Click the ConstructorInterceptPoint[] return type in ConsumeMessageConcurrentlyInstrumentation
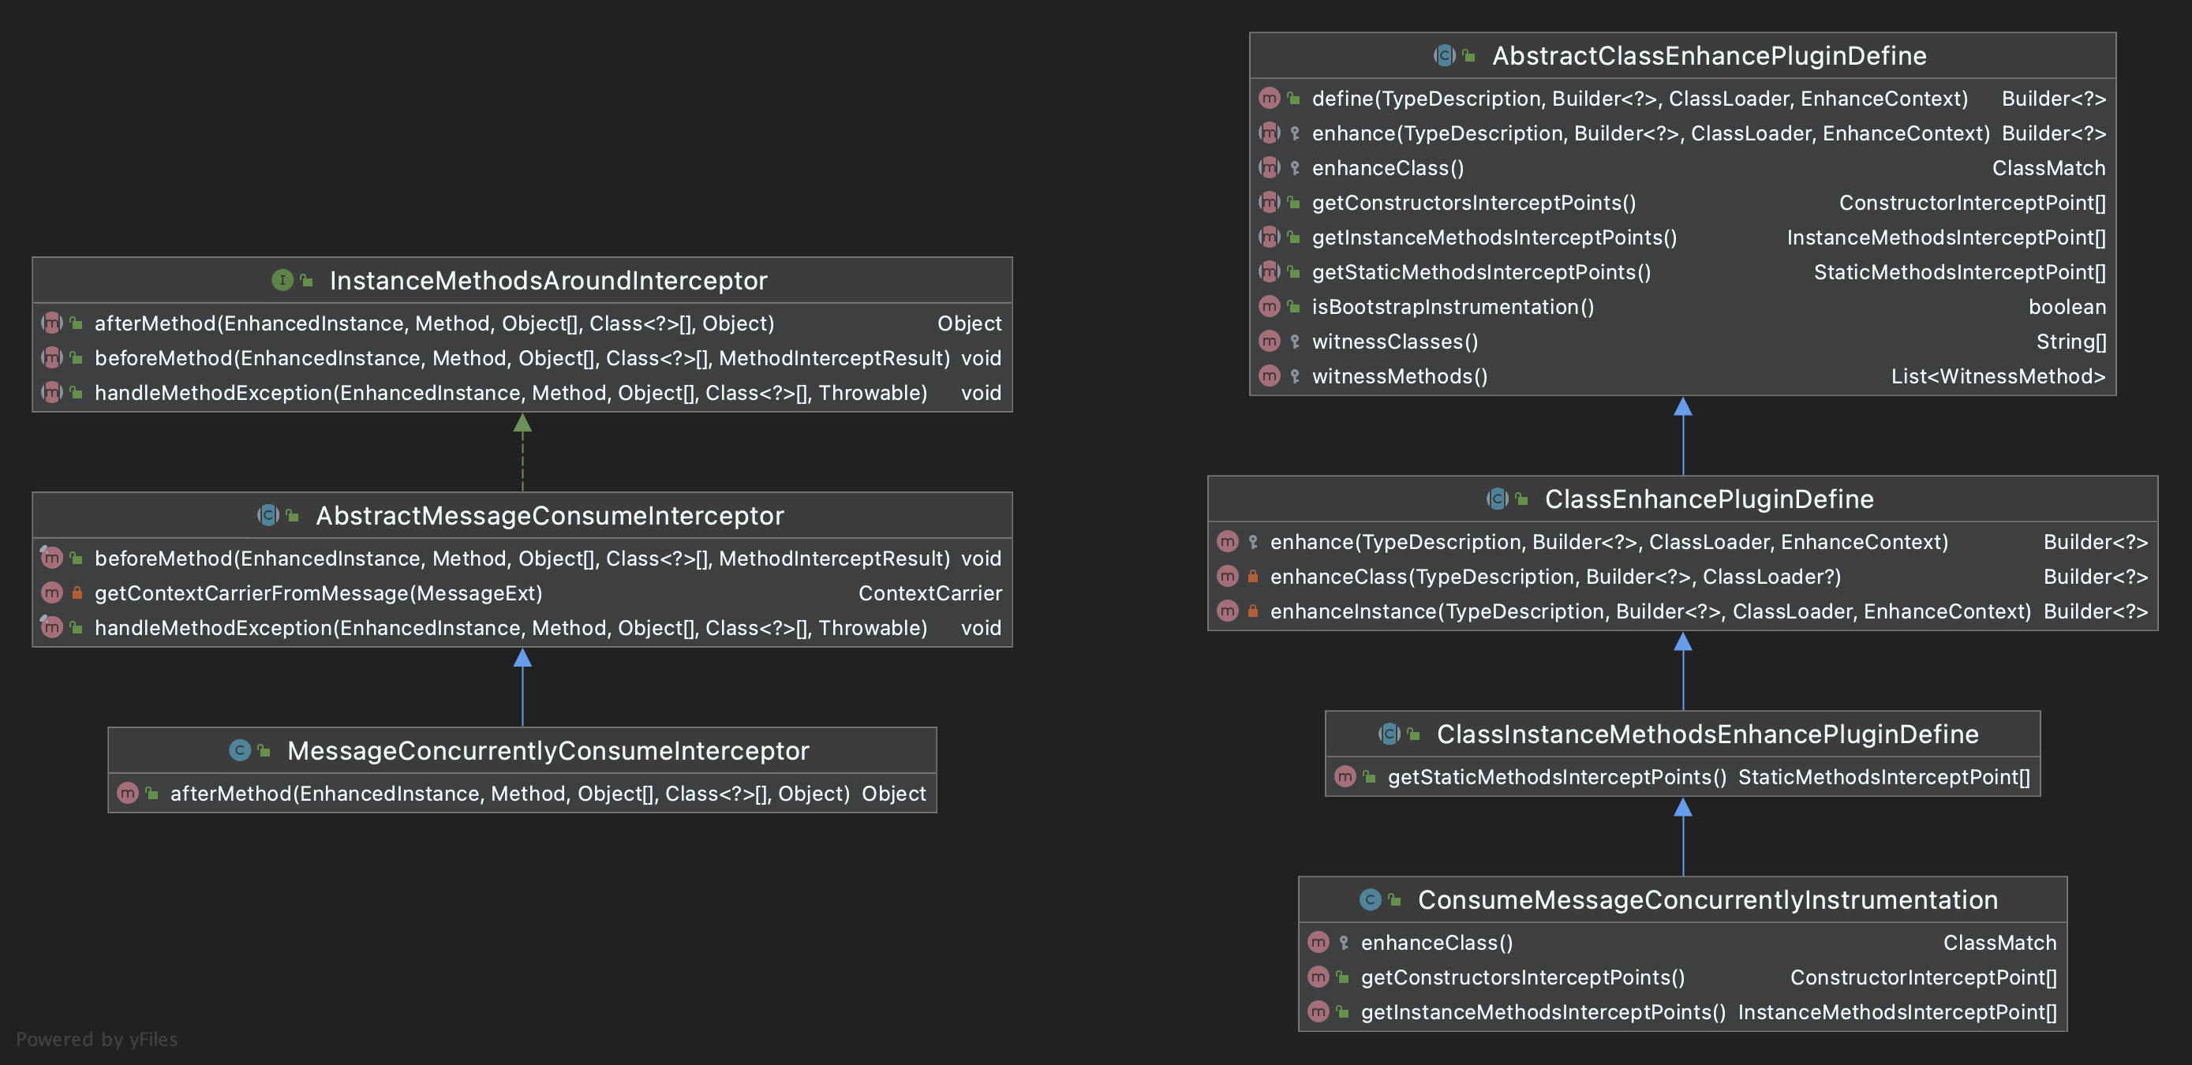Image resolution: width=2192 pixels, height=1065 pixels. 1922,977
